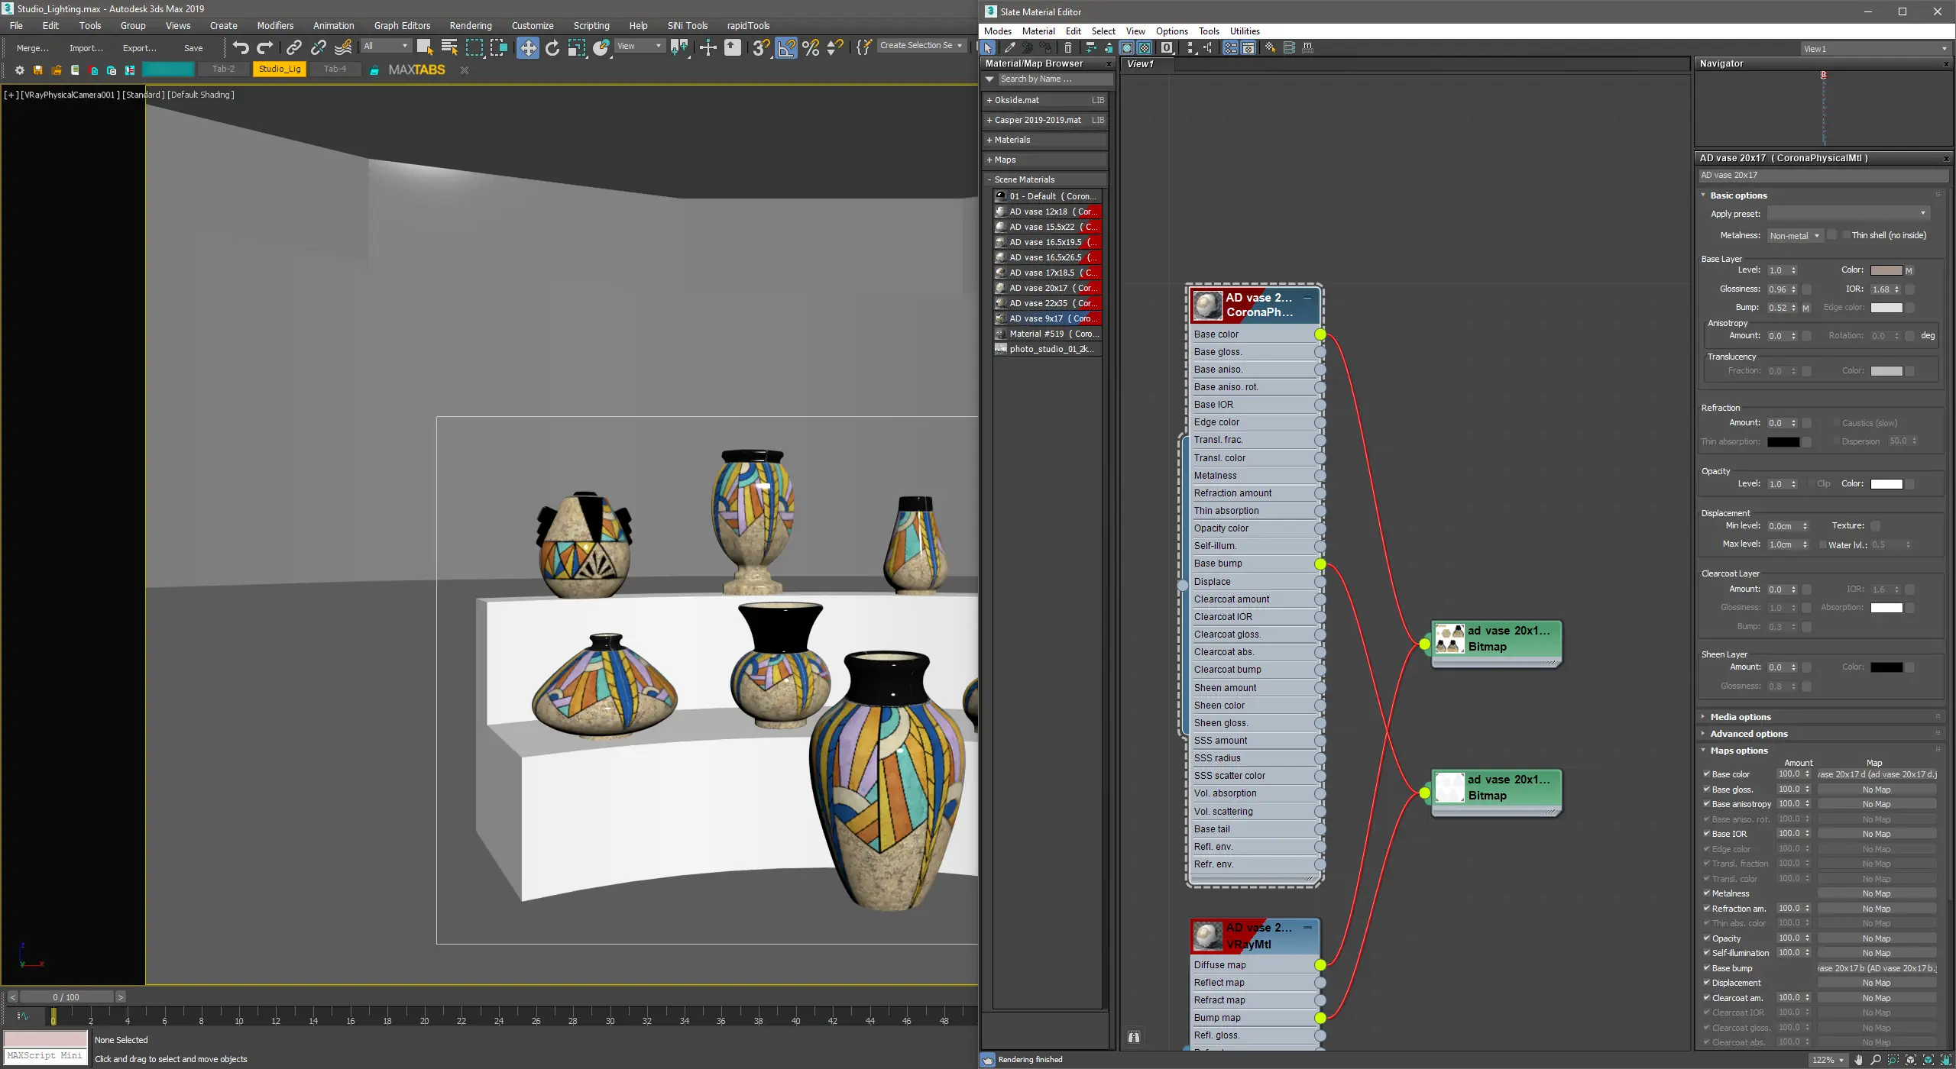Image resolution: width=1956 pixels, height=1069 pixels.
Task: Click the Undo arrow icon
Action: 241,47
